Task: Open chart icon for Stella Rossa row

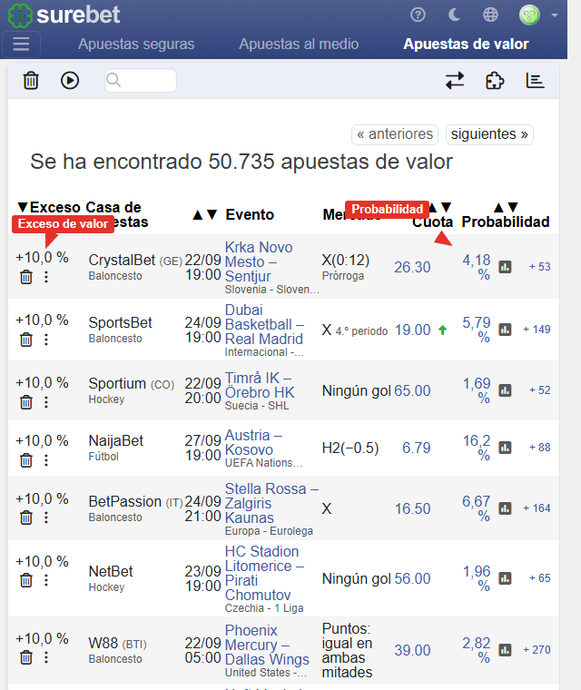Action: click(505, 508)
